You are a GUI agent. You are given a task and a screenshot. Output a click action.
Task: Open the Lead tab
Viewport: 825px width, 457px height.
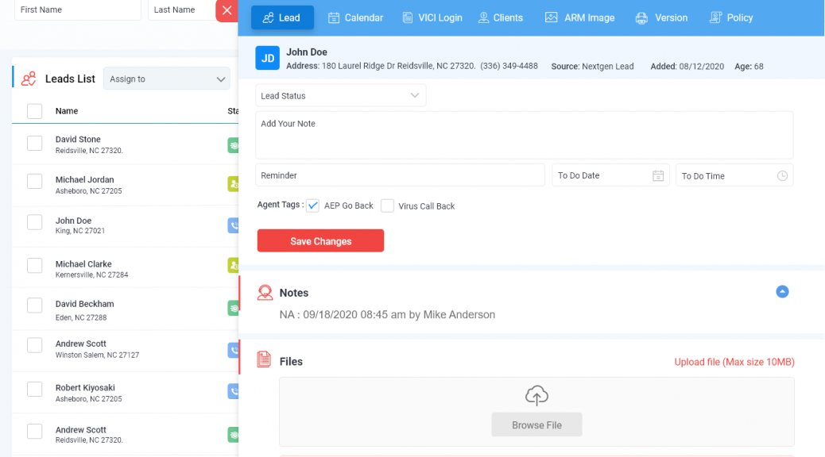(x=282, y=18)
